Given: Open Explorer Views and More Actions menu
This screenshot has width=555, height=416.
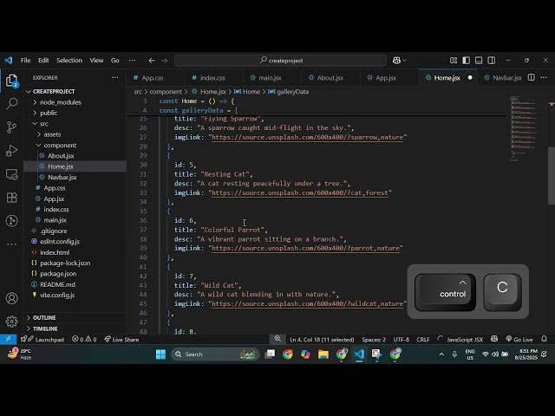Looking at the screenshot, I should pos(115,77).
